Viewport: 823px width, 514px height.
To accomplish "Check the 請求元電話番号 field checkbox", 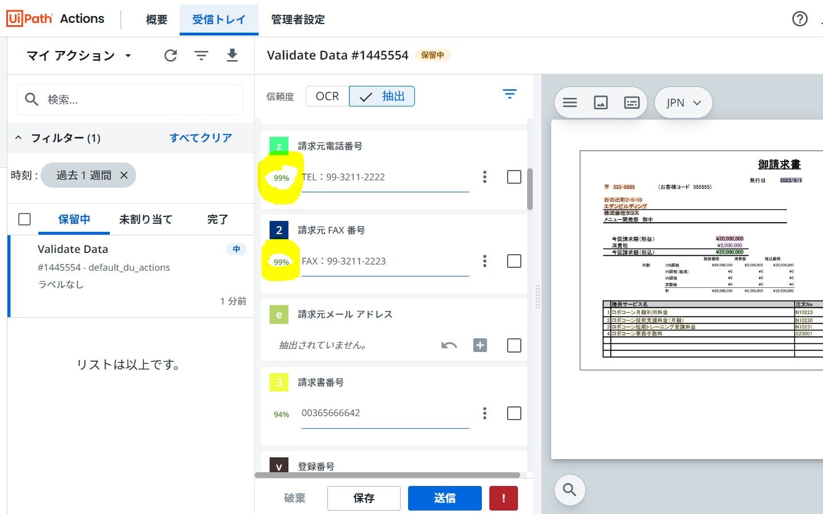I will pyautogui.click(x=513, y=177).
